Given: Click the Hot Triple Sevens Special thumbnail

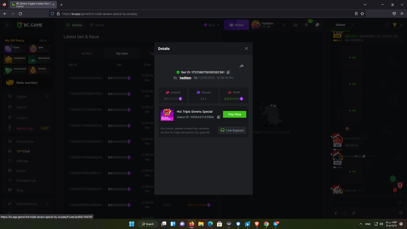Looking at the screenshot, I should click(167, 114).
